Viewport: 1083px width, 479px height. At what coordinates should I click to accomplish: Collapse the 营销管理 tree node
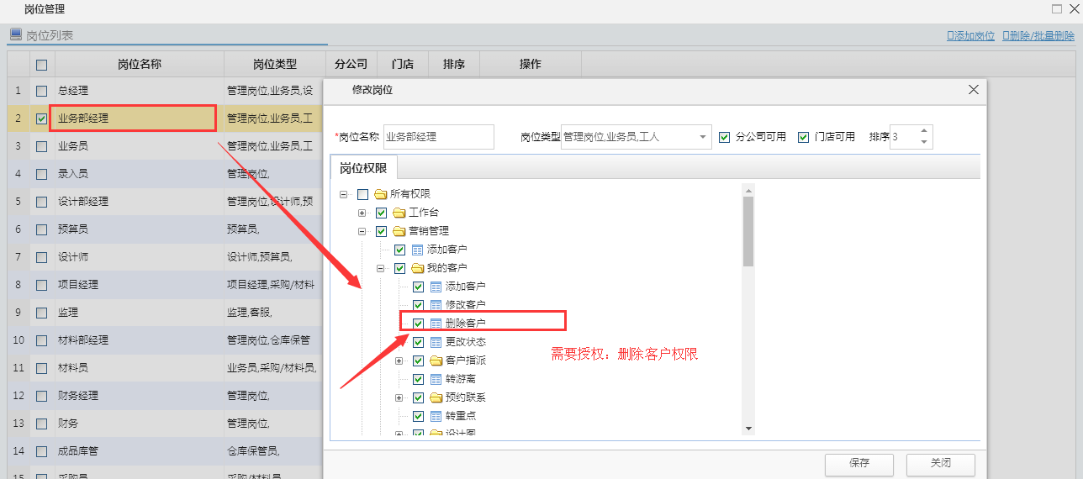point(362,231)
